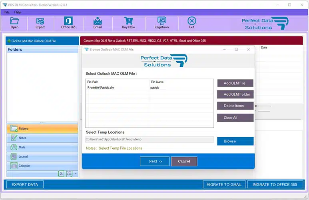Switch to Journal pane in left navigation

tap(42, 157)
